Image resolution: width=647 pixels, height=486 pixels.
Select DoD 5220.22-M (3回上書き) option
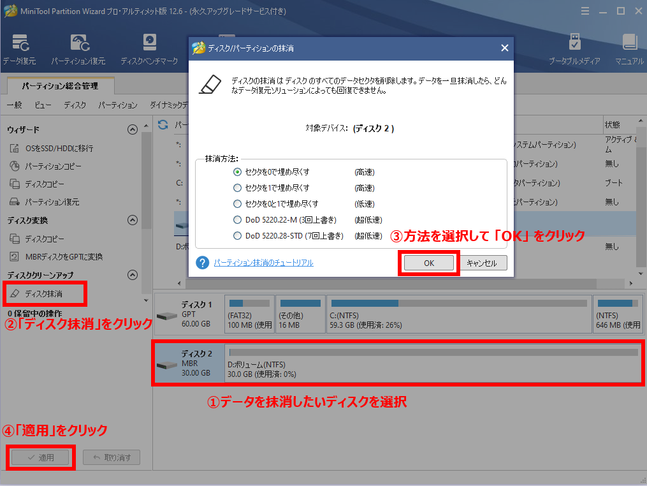237,219
